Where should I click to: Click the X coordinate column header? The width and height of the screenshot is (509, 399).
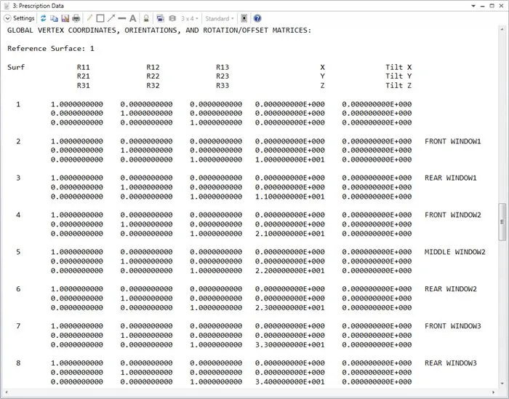pos(322,67)
